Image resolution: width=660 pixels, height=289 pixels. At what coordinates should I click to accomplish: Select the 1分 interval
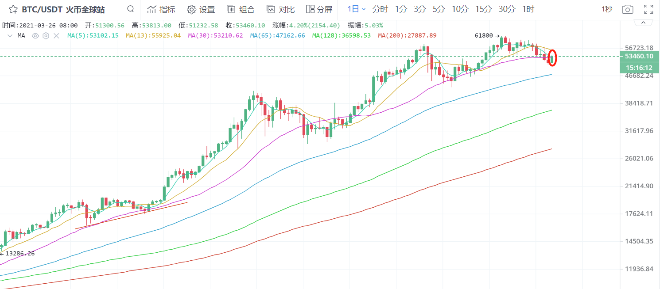click(x=401, y=9)
